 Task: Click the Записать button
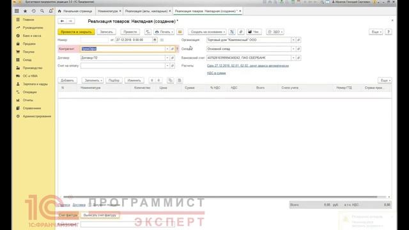(107, 32)
